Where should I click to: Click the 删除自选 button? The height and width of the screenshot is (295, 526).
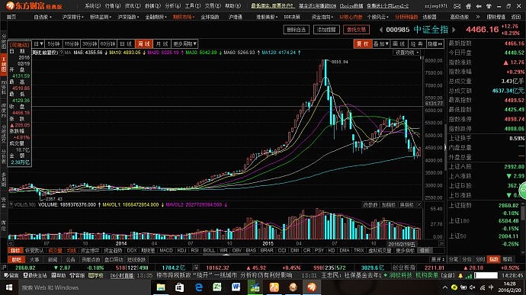[297, 30]
